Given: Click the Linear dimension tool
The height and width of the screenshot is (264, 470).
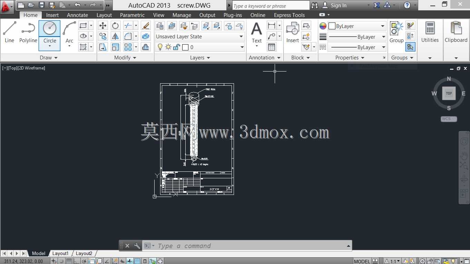Looking at the screenshot, I should tap(272, 26).
